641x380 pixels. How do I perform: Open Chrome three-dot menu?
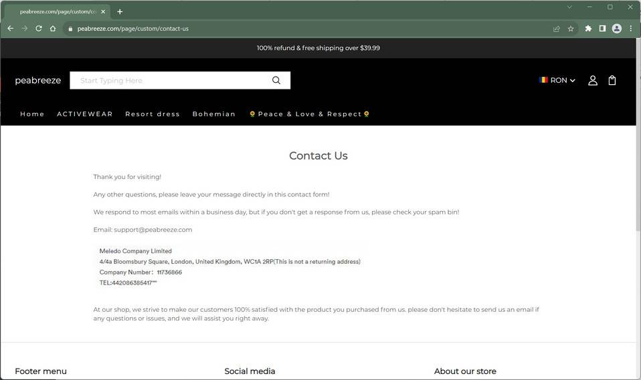pos(631,28)
